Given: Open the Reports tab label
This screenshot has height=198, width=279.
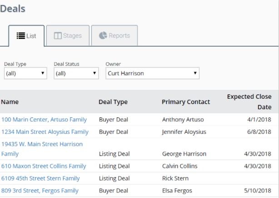Looking at the screenshot, I should (119, 36).
